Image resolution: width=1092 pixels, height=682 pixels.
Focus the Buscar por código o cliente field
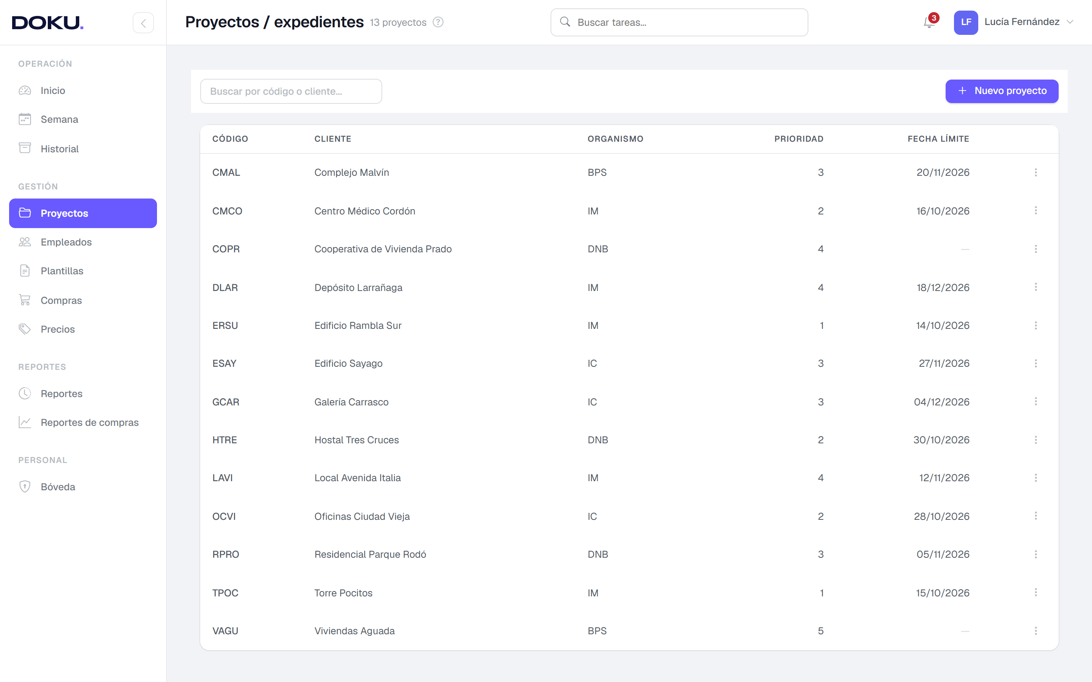click(291, 91)
